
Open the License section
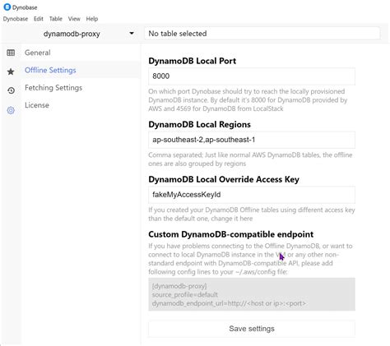37,105
